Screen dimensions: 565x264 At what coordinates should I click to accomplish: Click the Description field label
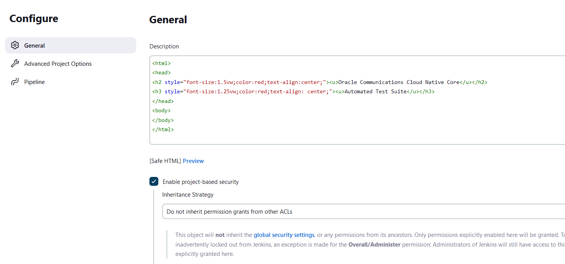[164, 46]
